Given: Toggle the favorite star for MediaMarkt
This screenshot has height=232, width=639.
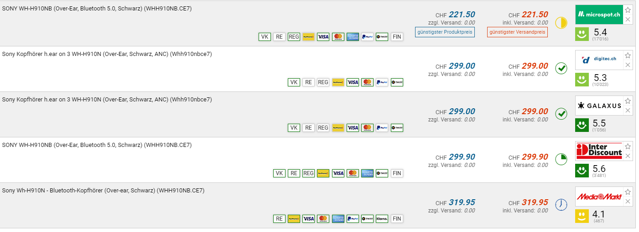Looking at the screenshot, I should click(x=628, y=192).
